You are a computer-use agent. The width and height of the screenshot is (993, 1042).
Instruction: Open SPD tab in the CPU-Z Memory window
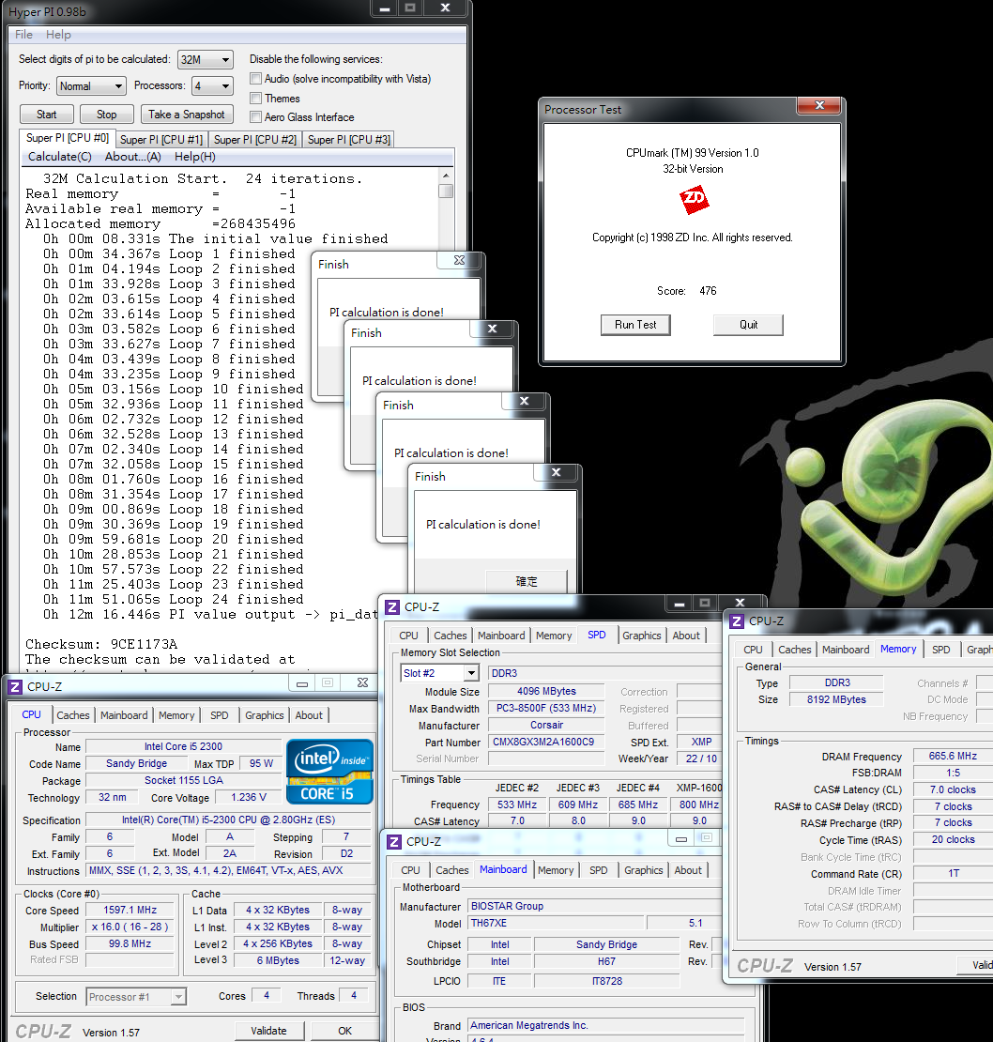pos(941,650)
